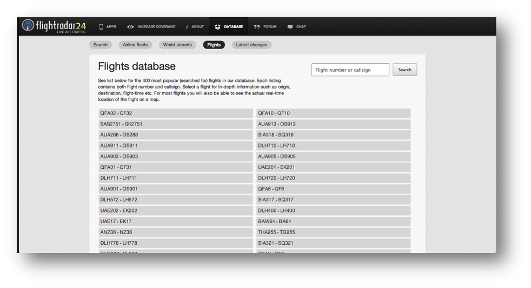Open flight QFA6 - QF6
The width and height of the screenshot is (531, 288).
334,189
